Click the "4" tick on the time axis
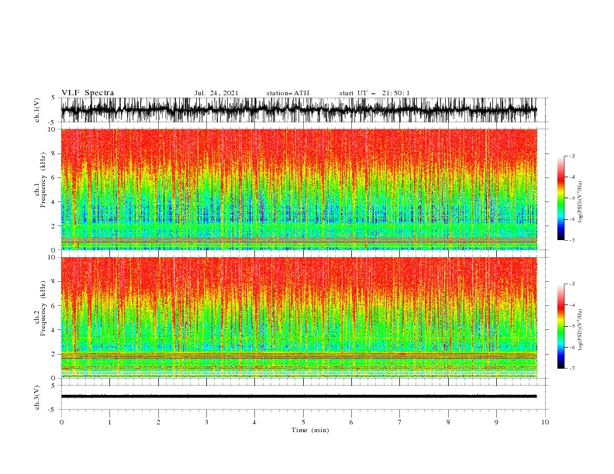614x474 pixels. (x=255, y=422)
